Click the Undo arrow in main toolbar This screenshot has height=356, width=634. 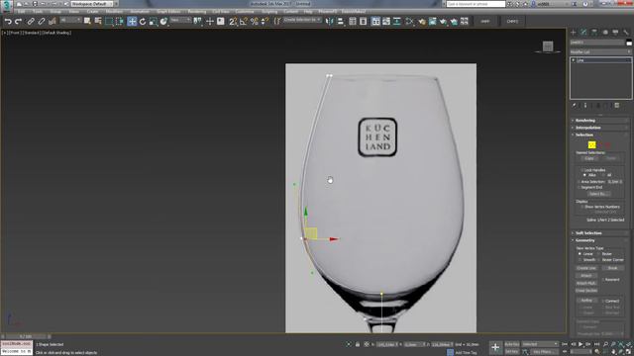click(x=8, y=22)
